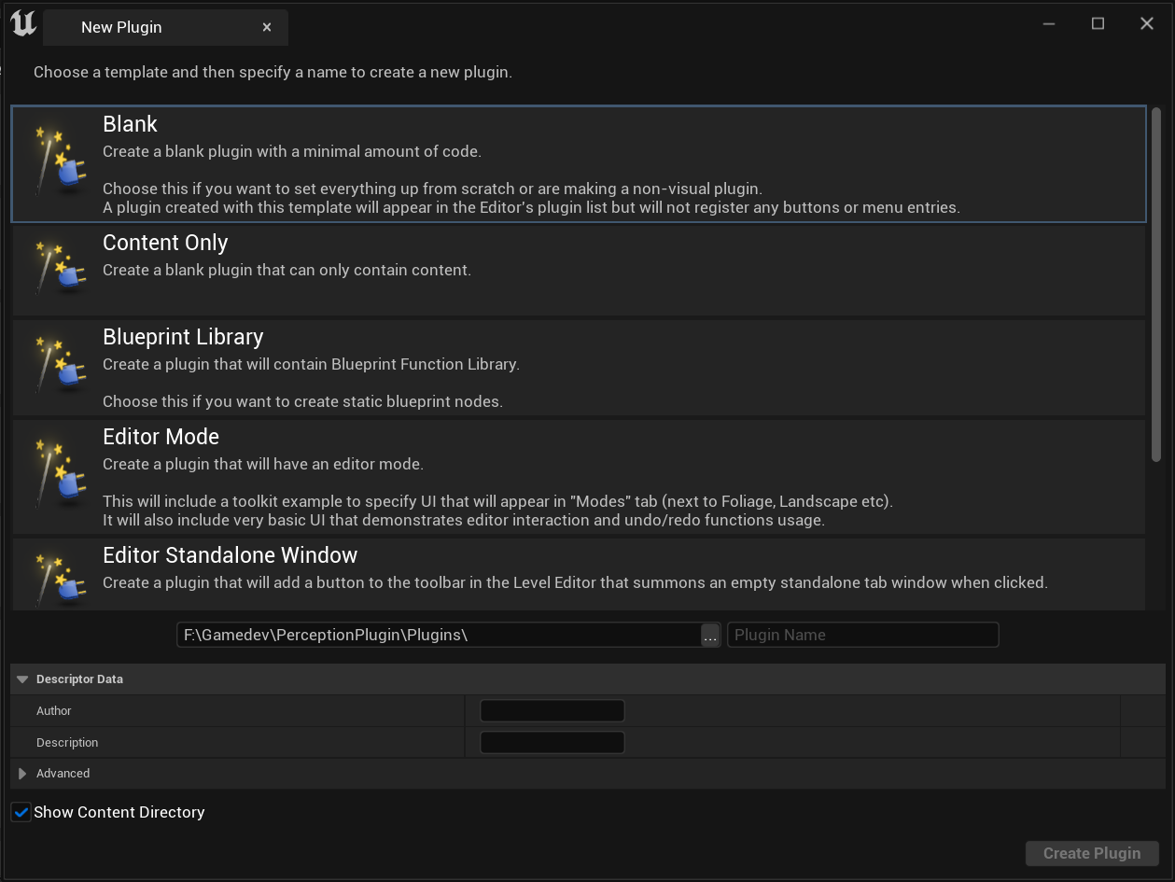
Task: Click the Create Plugin button
Action: pyautogui.click(x=1092, y=853)
